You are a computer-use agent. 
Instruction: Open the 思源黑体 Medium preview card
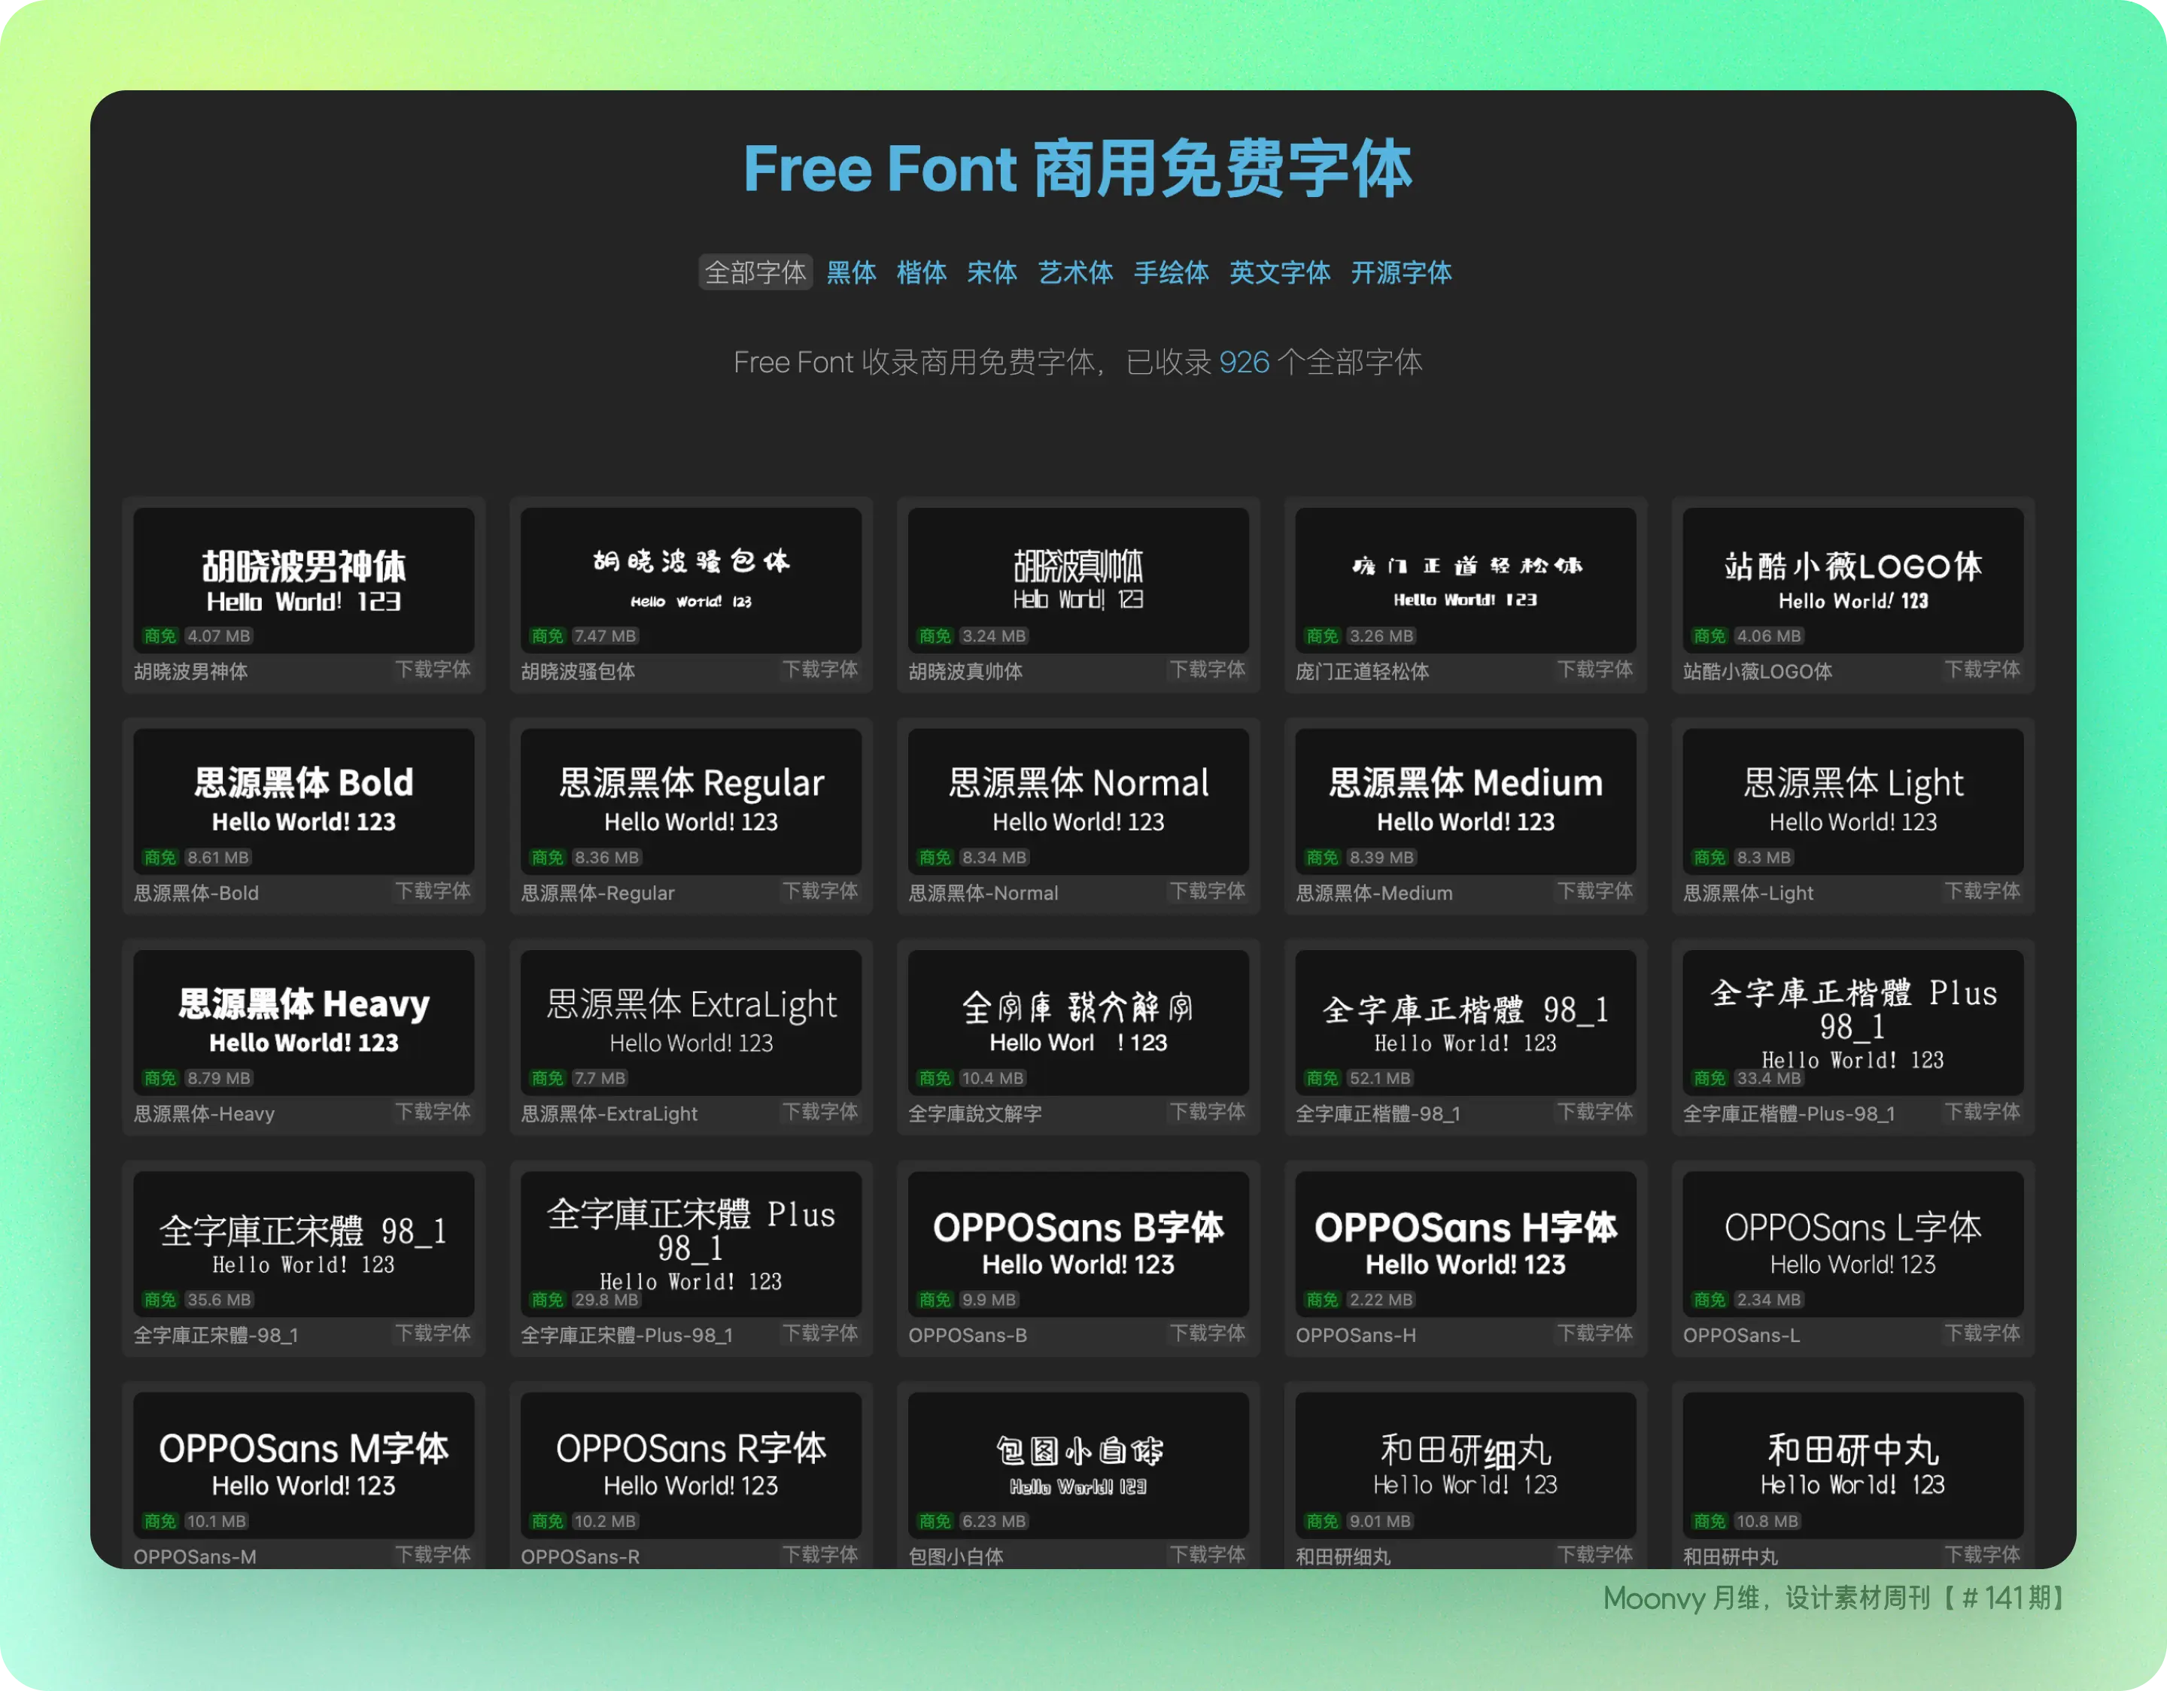click(x=1466, y=801)
